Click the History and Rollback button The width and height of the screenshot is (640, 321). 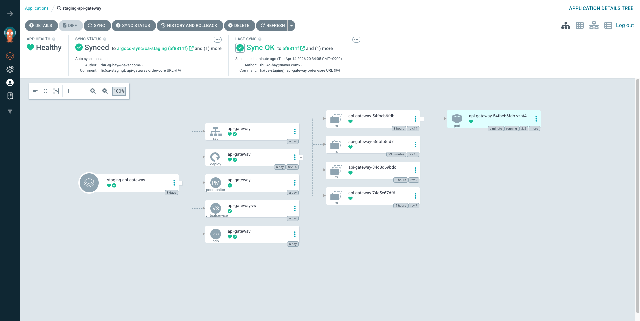click(x=189, y=26)
